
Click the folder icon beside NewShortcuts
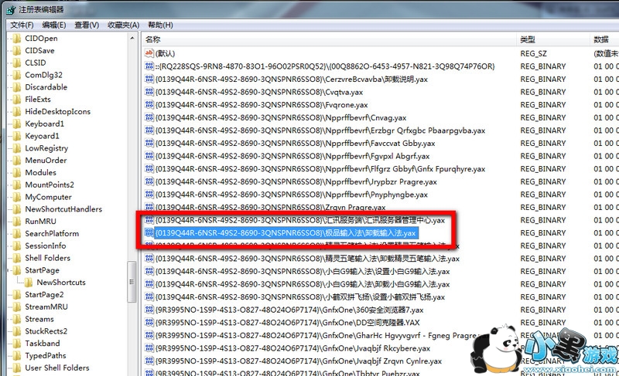click(29, 283)
